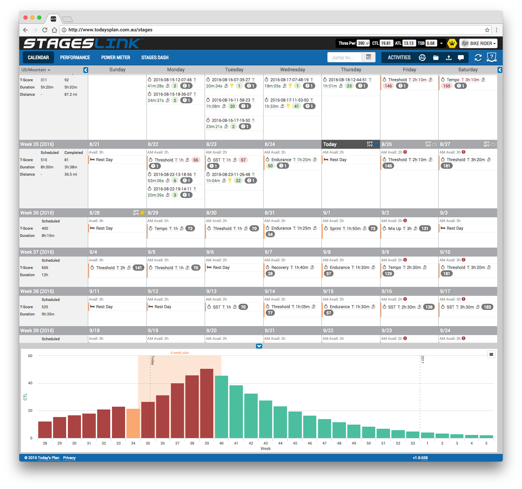
Task: Click the upload activity icon
Action: pyautogui.click(x=449, y=58)
